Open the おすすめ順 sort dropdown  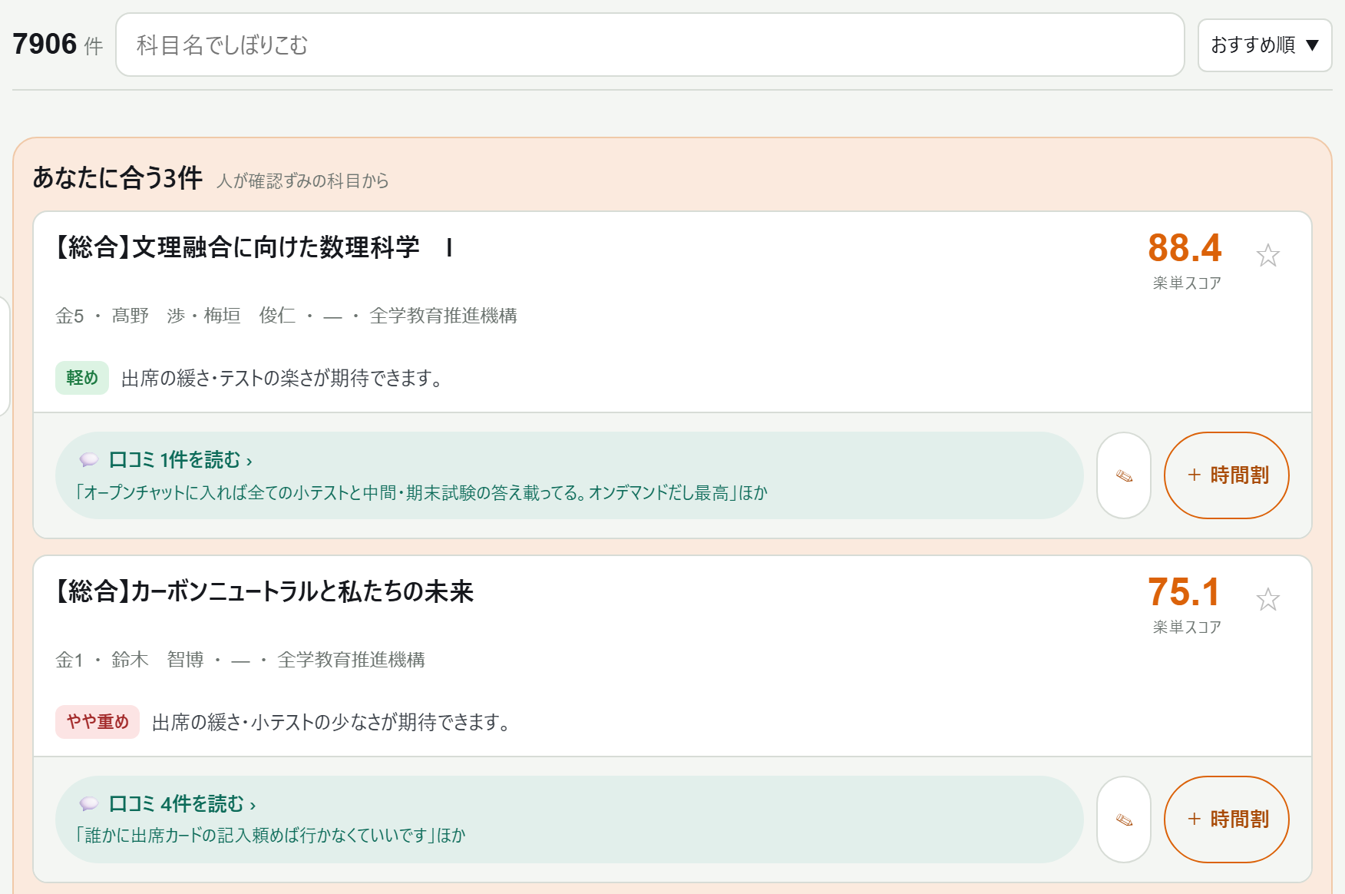click(x=1264, y=45)
